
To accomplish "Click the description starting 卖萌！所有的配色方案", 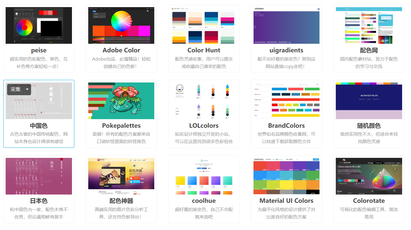I will tap(121, 138).
